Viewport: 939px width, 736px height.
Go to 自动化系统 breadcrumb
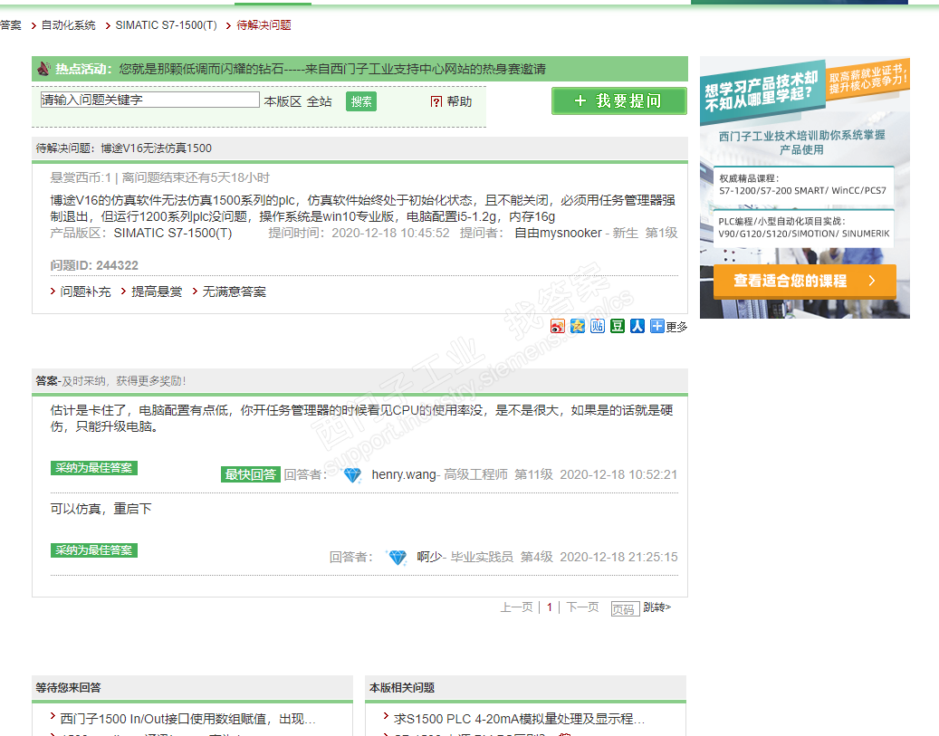tap(68, 25)
